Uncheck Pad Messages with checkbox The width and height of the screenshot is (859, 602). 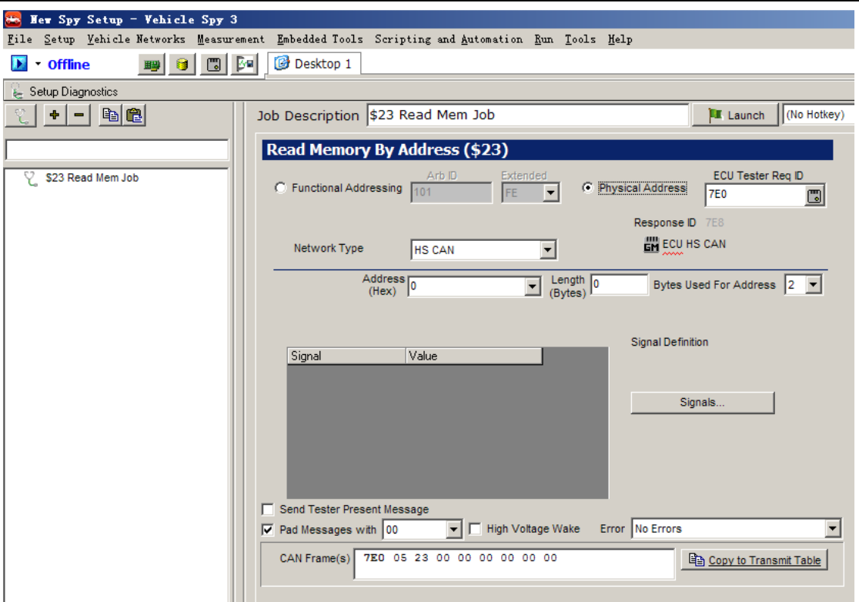[268, 530]
